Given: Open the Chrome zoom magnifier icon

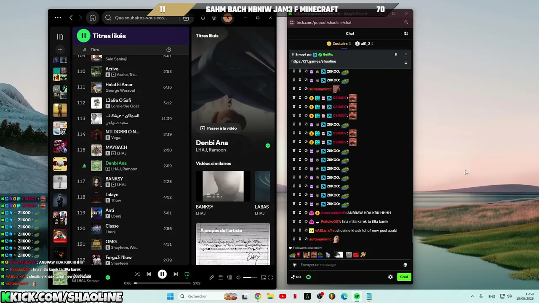Looking at the screenshot, I should 406,22.
